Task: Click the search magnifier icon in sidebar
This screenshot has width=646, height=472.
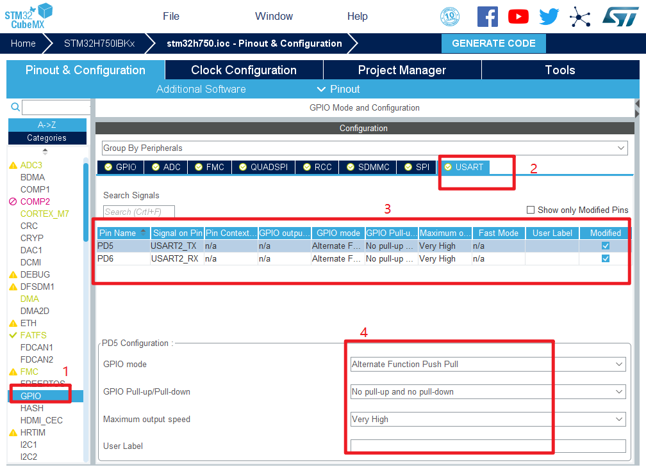Action: [15, 107]
